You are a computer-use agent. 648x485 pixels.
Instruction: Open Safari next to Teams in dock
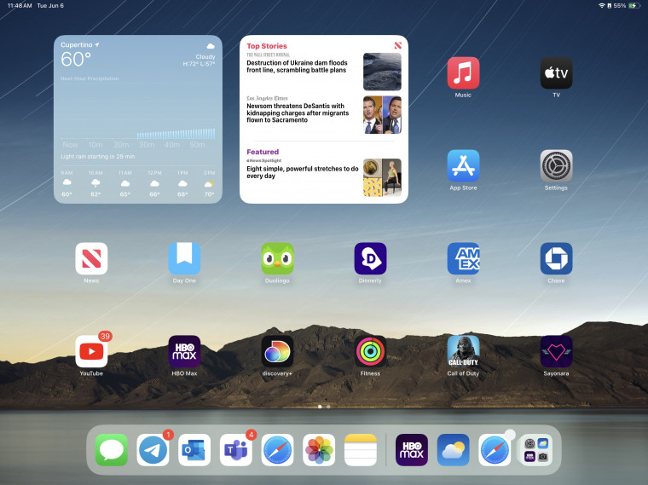pos(277,450)
